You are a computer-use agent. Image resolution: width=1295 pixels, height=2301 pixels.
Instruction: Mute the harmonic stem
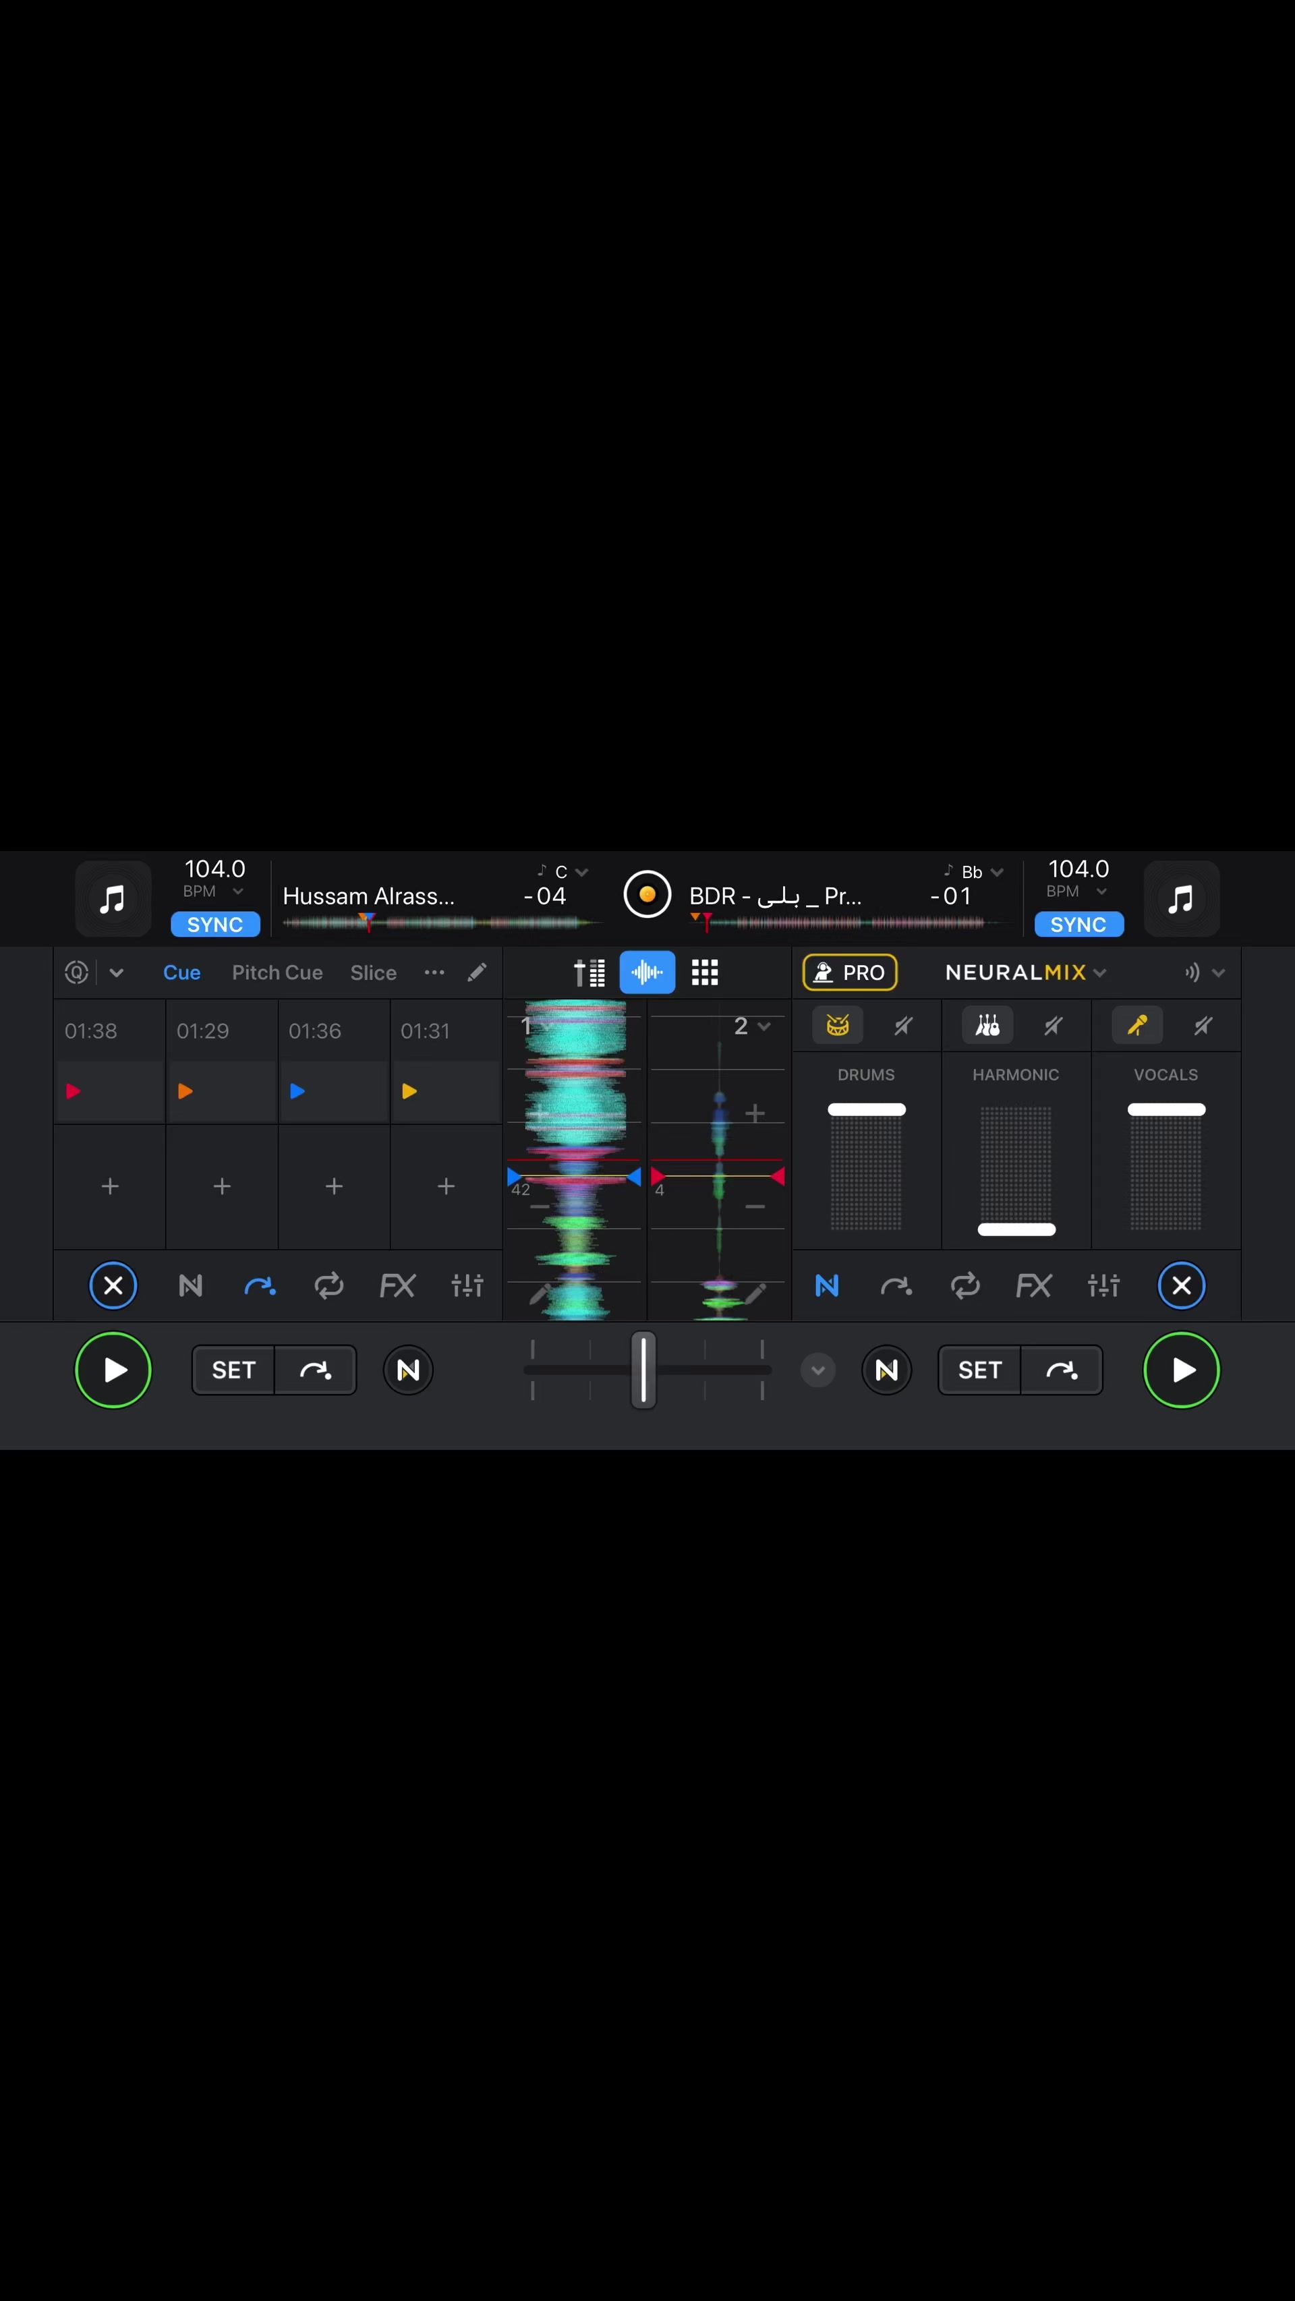[x=1053, y=1026]
